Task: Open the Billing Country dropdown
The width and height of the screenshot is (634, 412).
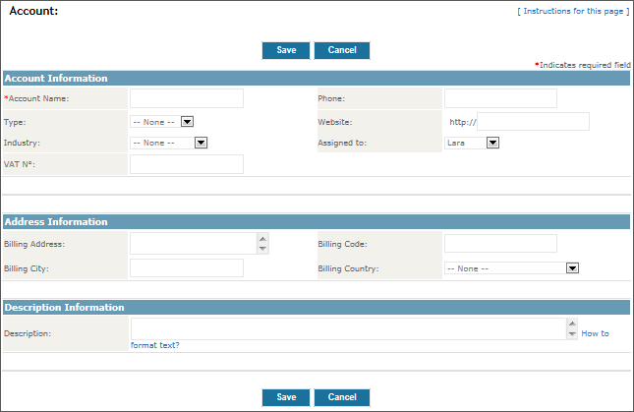Action: pyautogui.click(x=511, y=267)
